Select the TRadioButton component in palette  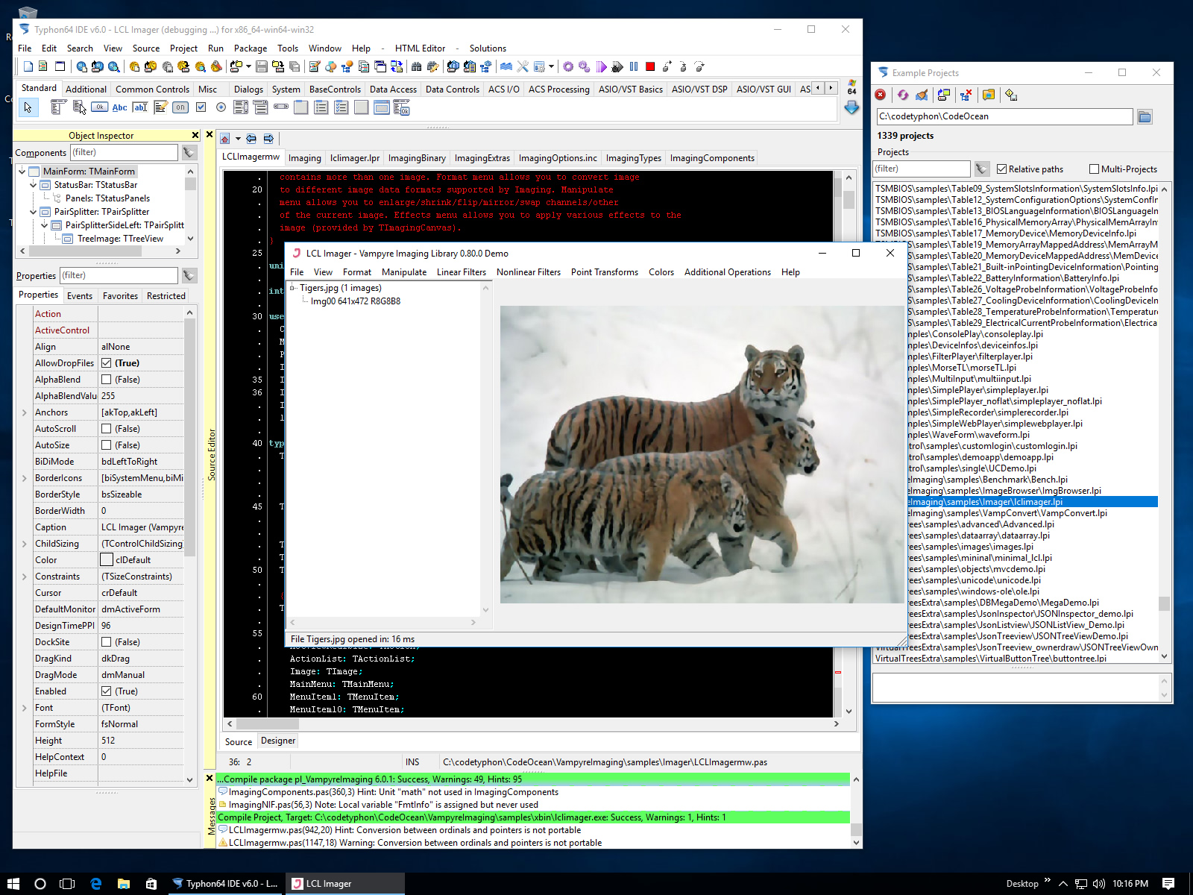coord(221,107)
